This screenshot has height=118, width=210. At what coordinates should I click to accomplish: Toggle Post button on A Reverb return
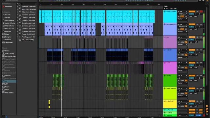[x=200, y=110]
